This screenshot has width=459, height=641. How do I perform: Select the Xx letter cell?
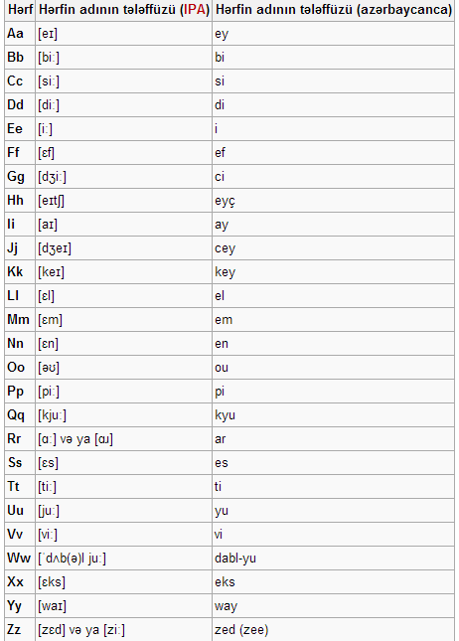pyautogui.click(x=20, y=582)
